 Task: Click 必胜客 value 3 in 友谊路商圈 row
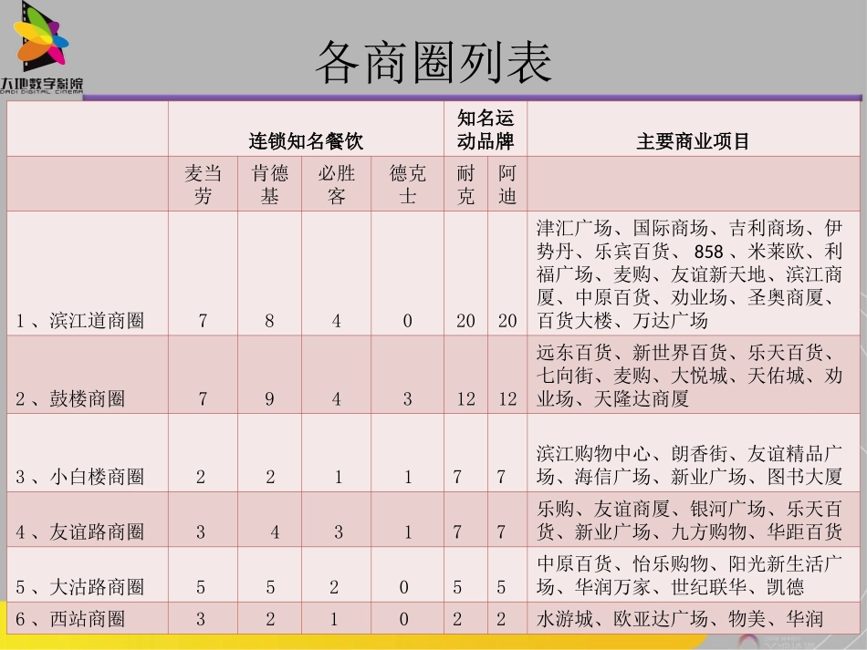pos(339,531)
